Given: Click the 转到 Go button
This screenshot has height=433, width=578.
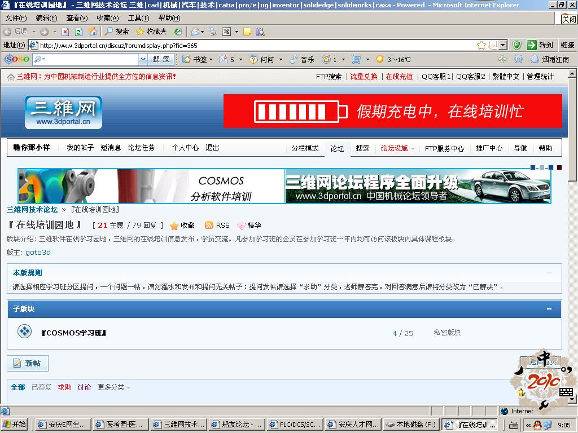Looking at the screenshot, I should pos(540,45).
